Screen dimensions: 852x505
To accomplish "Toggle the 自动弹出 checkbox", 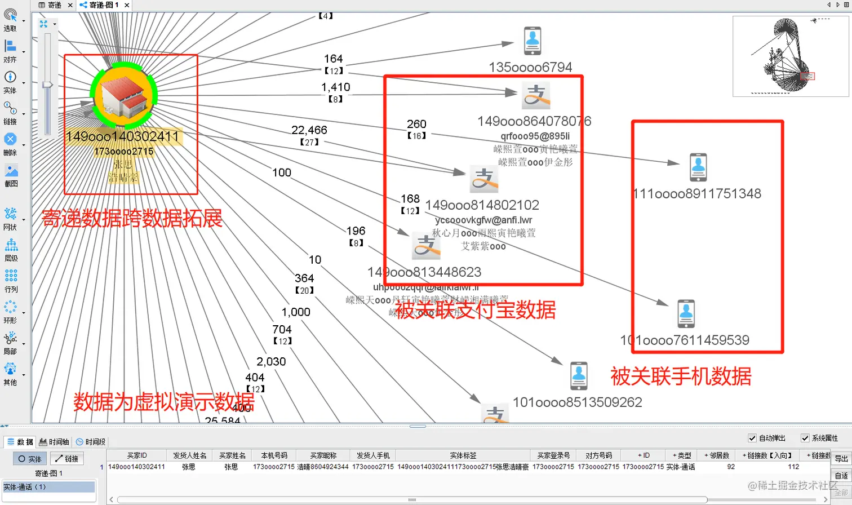I will click(752, 438).
